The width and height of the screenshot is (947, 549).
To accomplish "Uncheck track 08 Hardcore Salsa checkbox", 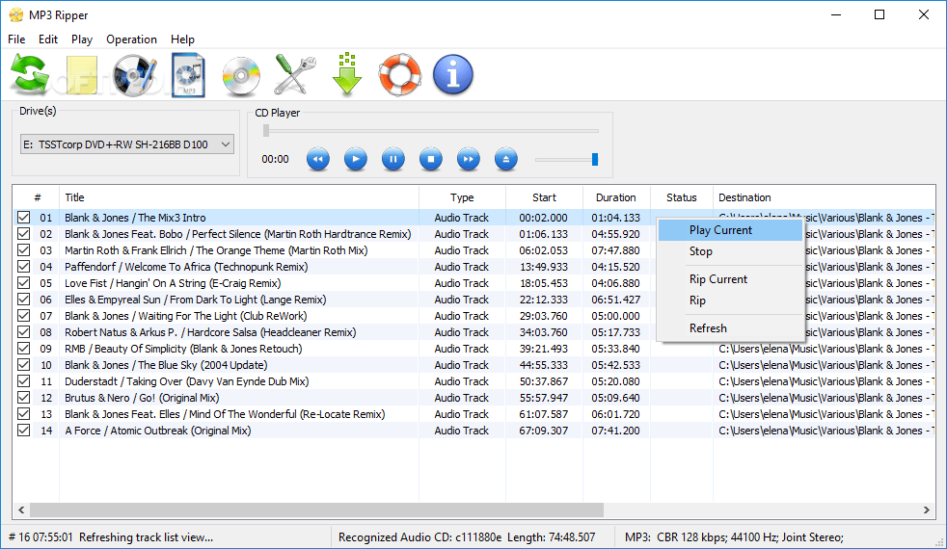I will pos(23,332).
